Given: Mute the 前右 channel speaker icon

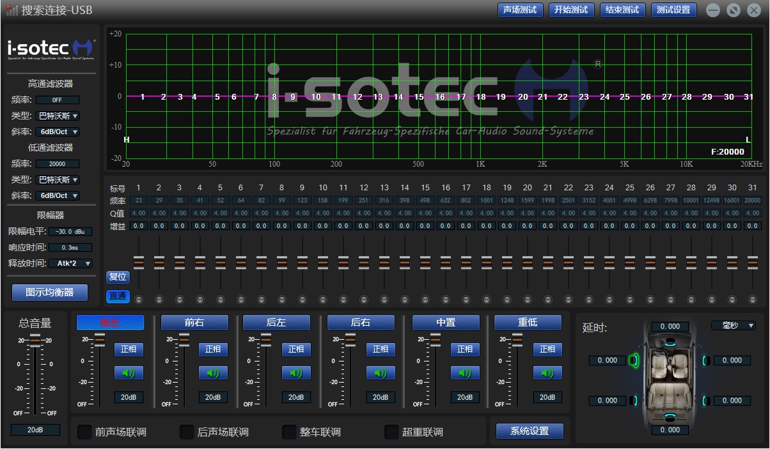Looking at the screenshot, I should click(212, 373).
